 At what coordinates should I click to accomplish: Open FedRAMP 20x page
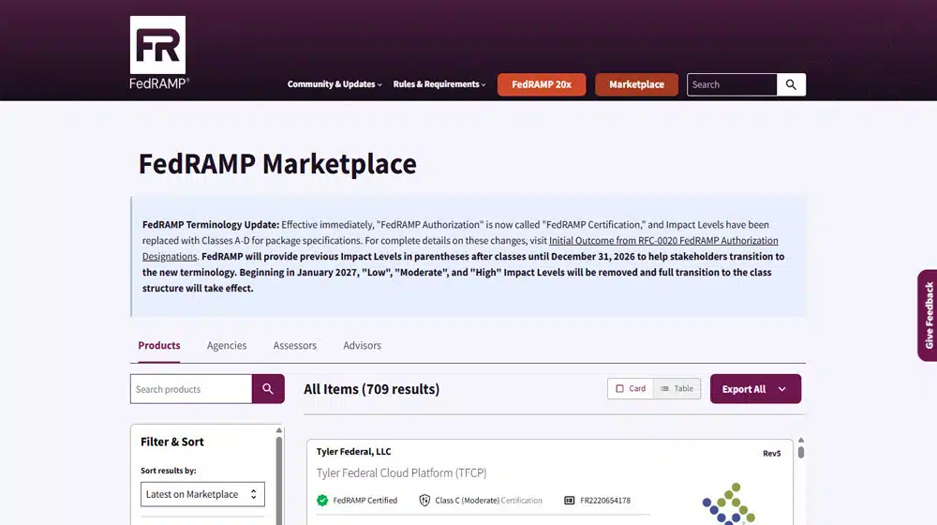click(x=542, y=84)
